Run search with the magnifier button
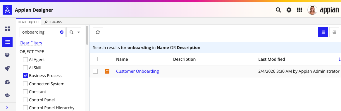 click(x=71, y=32)
